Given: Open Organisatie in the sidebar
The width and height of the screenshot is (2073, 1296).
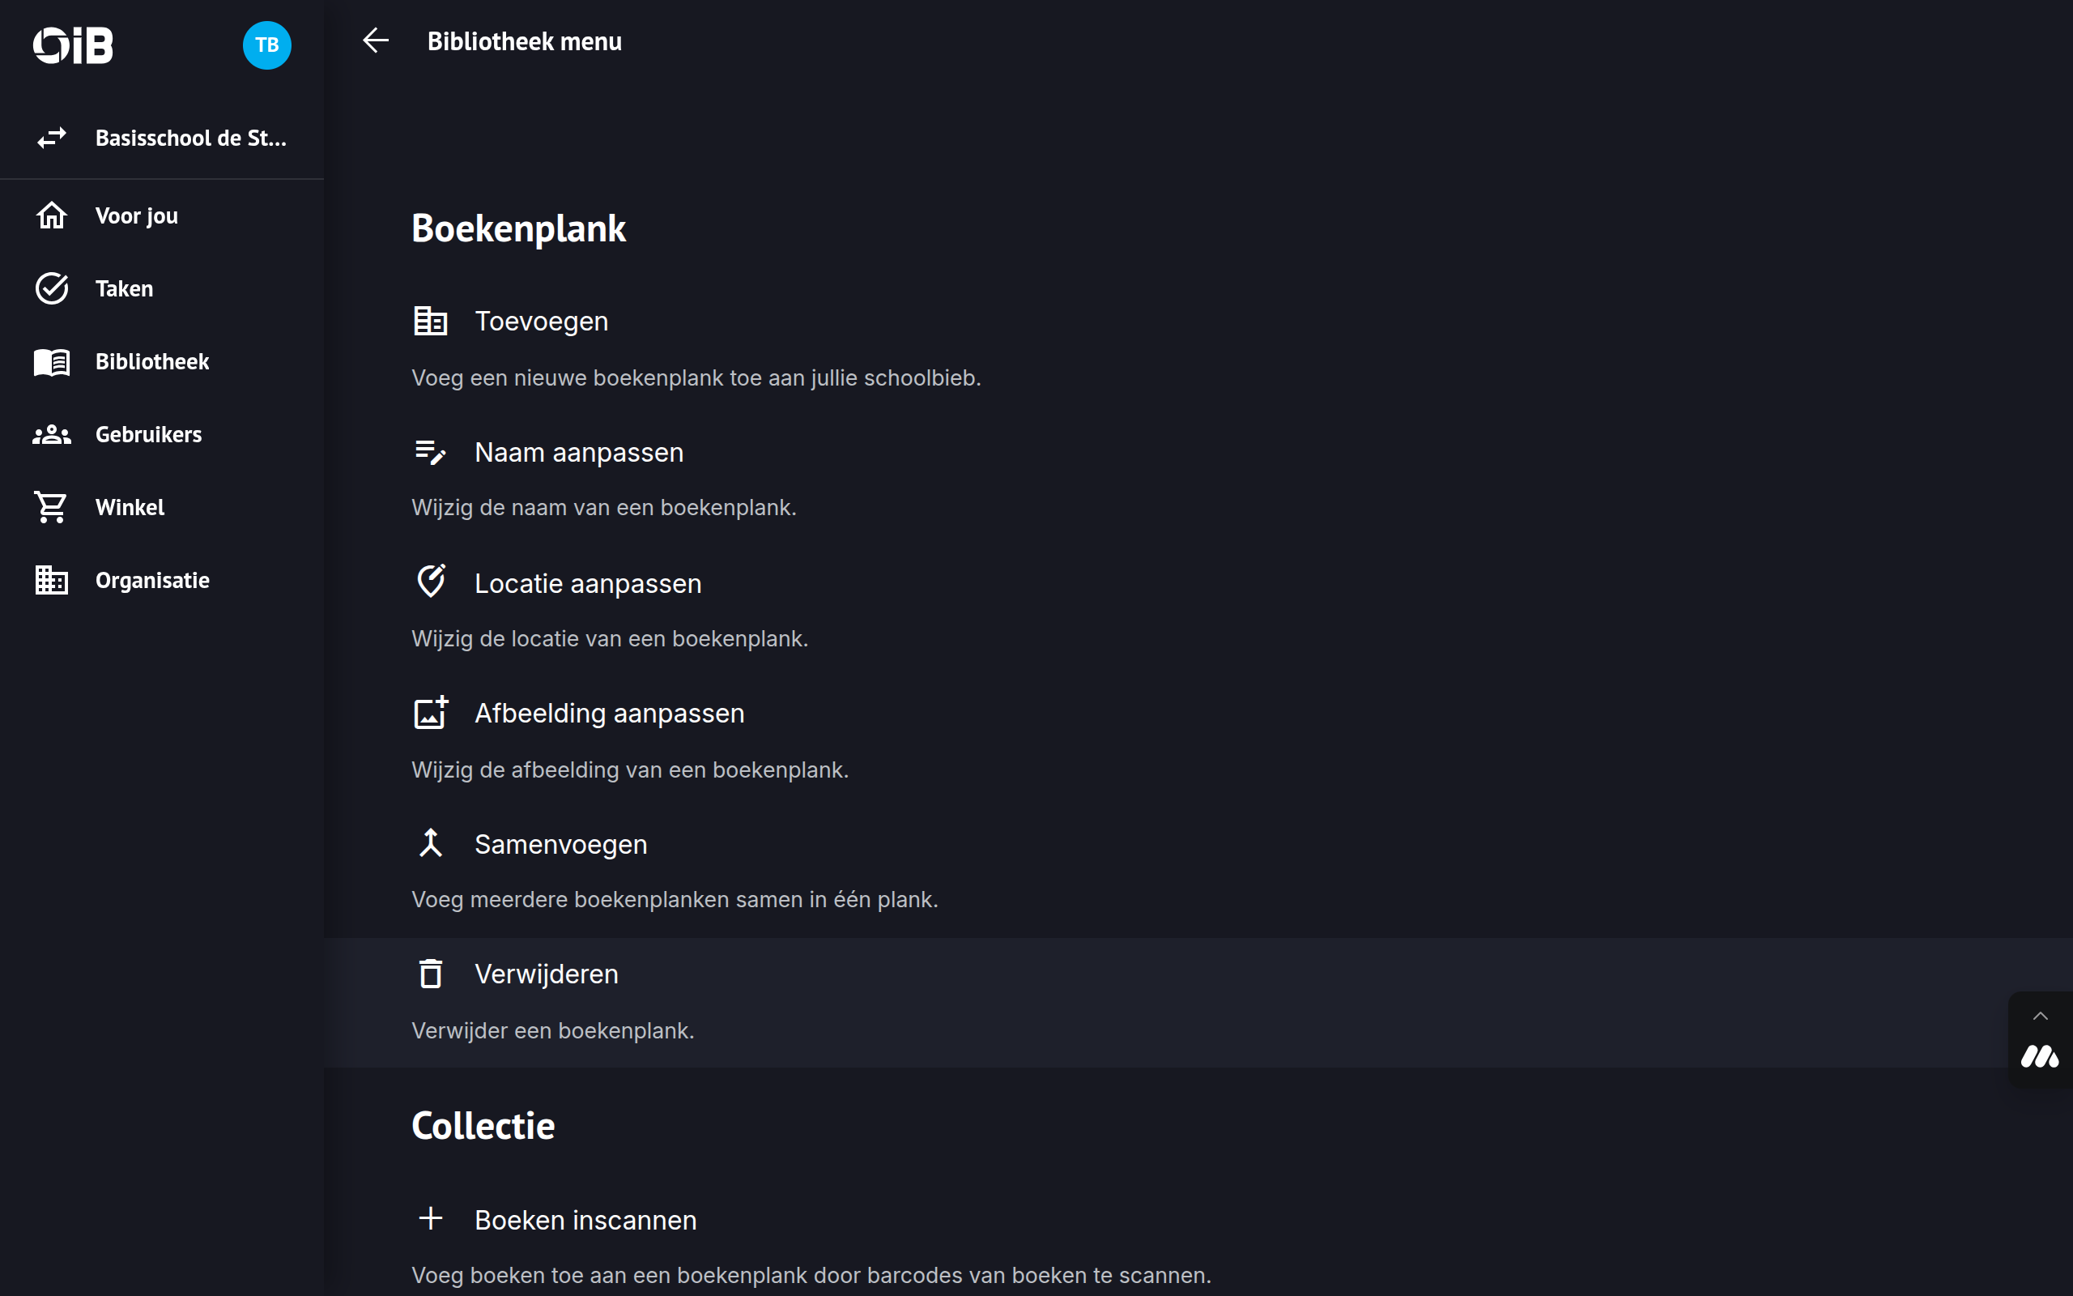Looking at the screenshot, I should pyautogui.click(x=151, y=580).
